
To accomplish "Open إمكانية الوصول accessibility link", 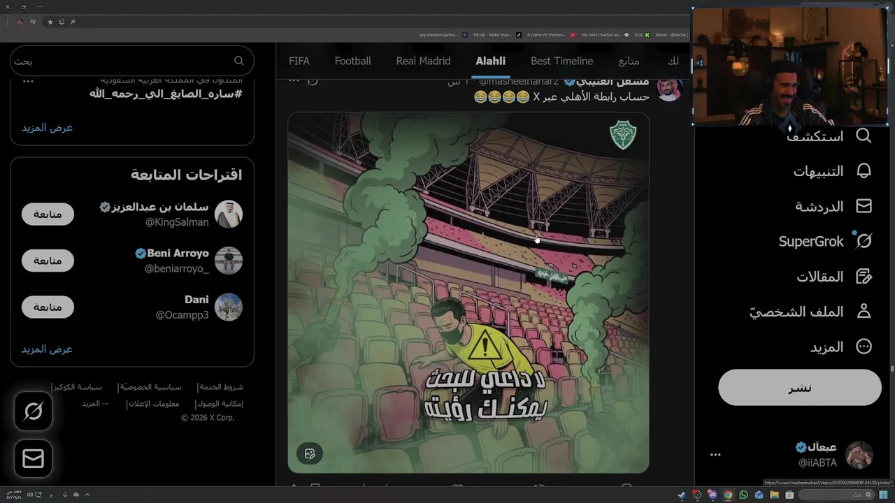I will click(x=220, y=403).
